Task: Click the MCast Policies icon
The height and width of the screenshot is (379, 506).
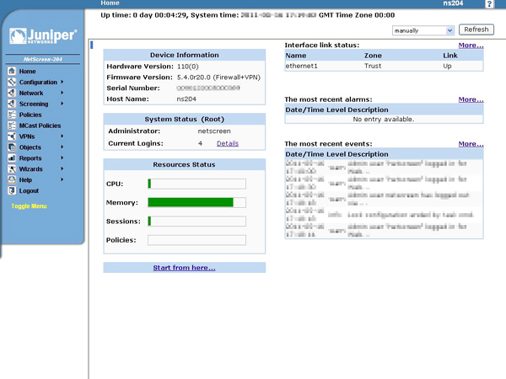Action: click(12, 125)
